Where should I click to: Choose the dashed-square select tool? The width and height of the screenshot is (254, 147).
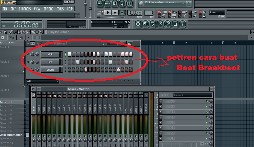point(37,32)
